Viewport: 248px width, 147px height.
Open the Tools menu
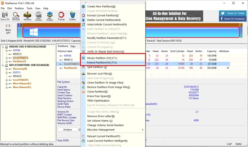point(29,8)
